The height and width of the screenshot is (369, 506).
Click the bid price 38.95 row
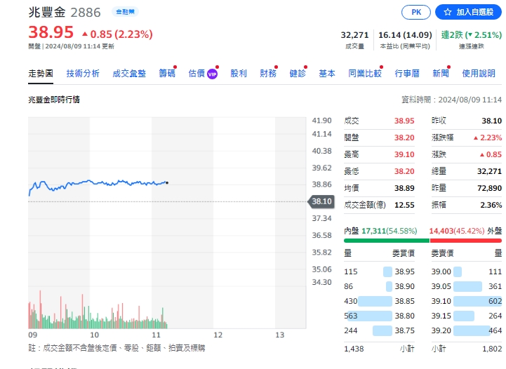pos(379,271)
